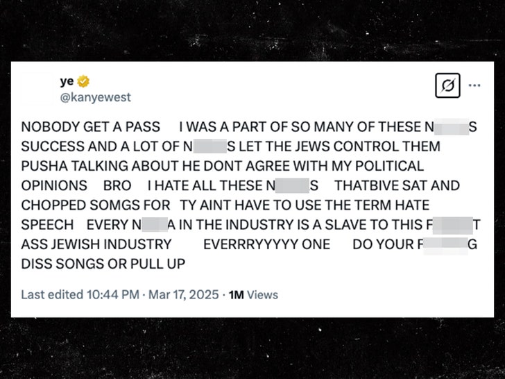Open the ye display name profile link
Image resolution: width=505 pixels, height=379 pixels.
coord(67,81)
